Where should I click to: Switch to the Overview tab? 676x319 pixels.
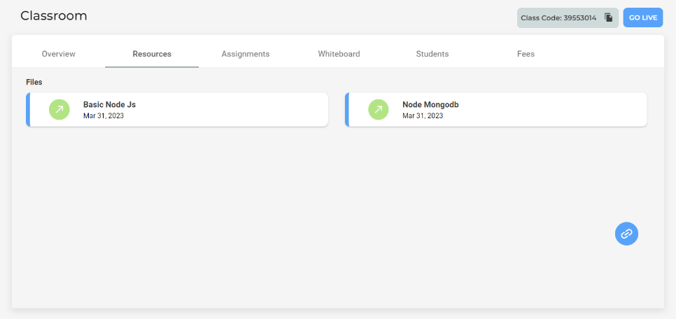(x=59, y=54)
